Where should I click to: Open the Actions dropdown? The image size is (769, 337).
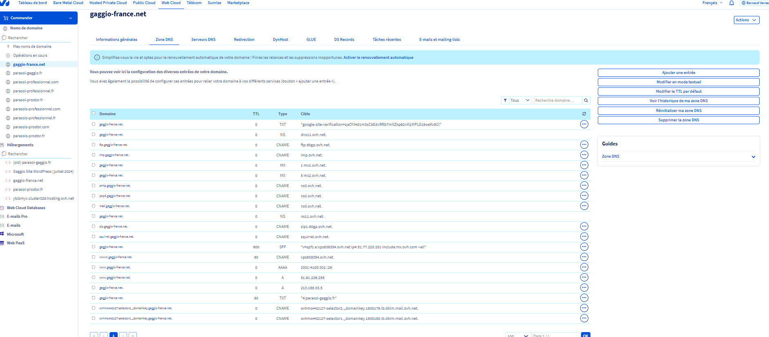tap(746, 20)
